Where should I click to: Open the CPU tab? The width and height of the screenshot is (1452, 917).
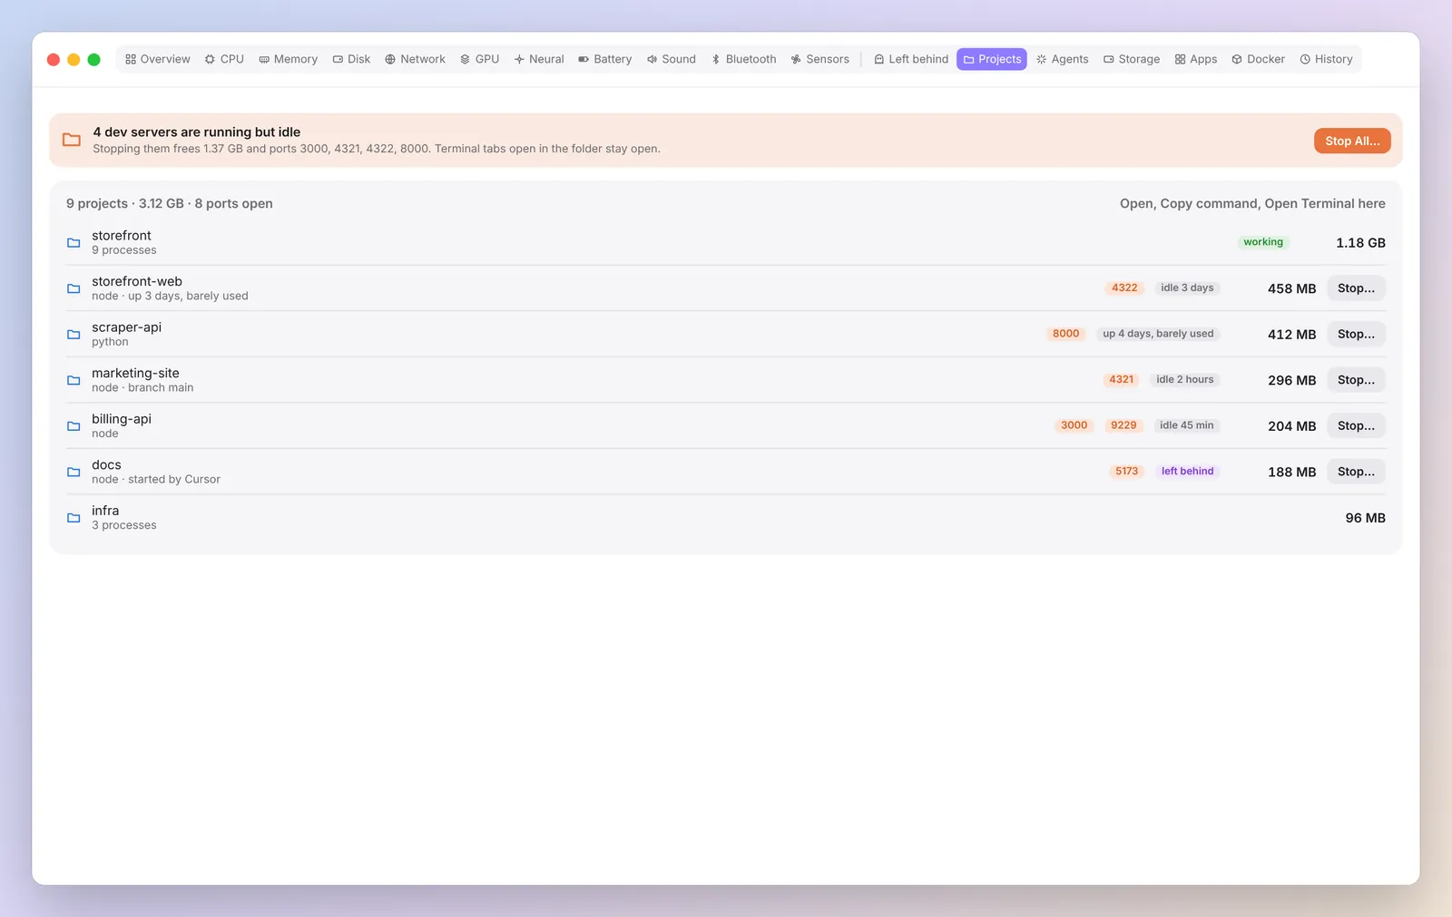[224, 59]
